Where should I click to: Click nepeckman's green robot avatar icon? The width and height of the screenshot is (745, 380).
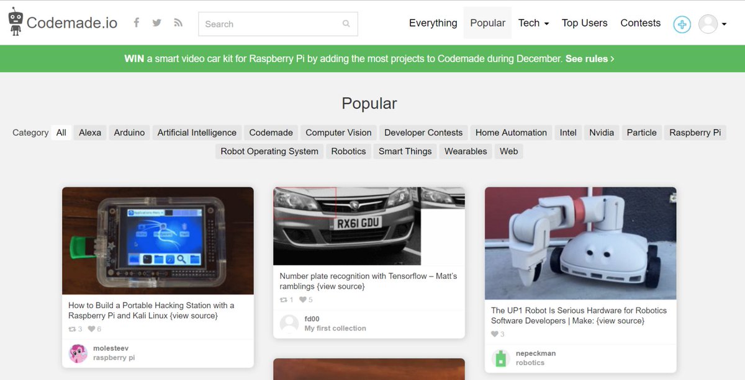500,358
